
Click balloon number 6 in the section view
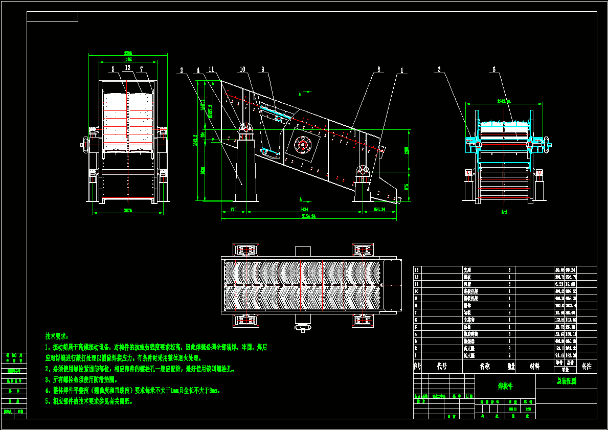point(494,70)
